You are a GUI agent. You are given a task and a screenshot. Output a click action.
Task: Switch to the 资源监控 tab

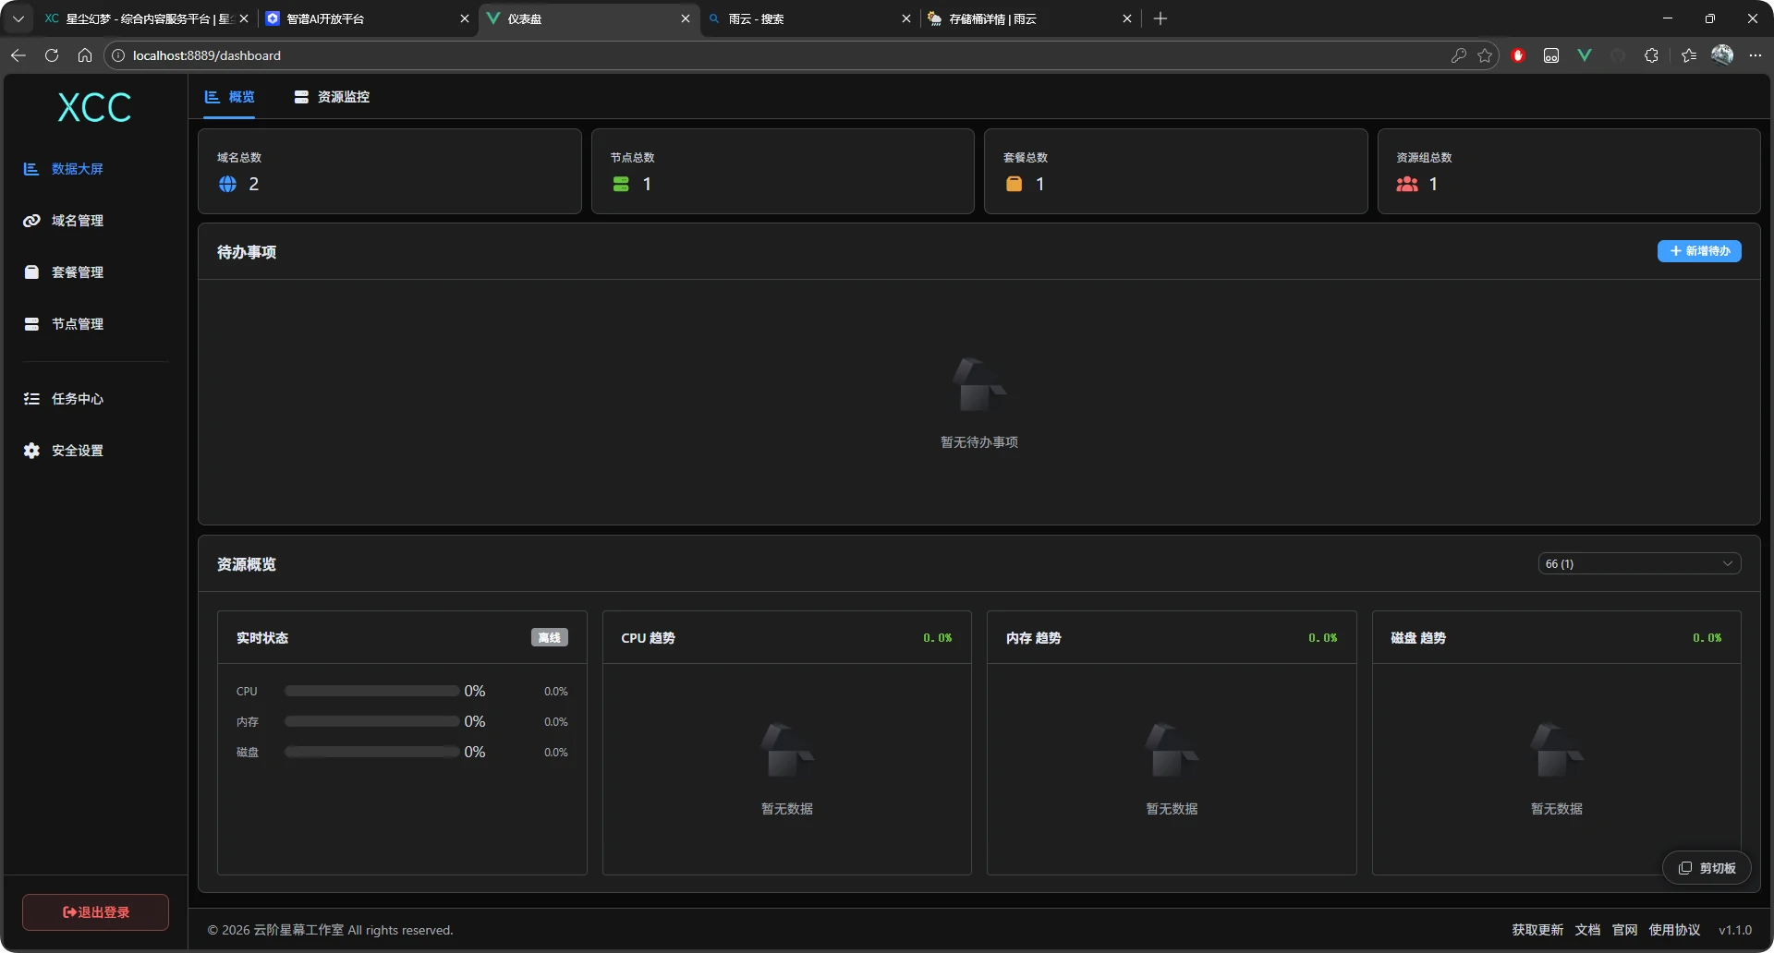(332, 97)
